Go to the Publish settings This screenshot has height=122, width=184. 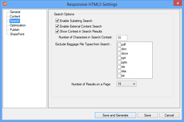[x=14, y=30]
